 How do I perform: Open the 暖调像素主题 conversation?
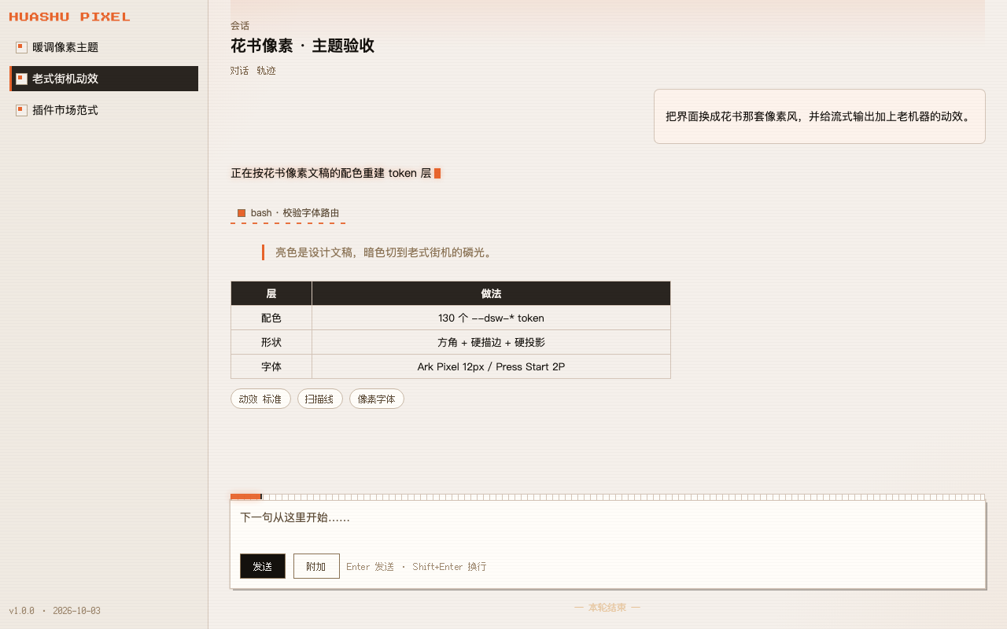(x=104, y=47)
